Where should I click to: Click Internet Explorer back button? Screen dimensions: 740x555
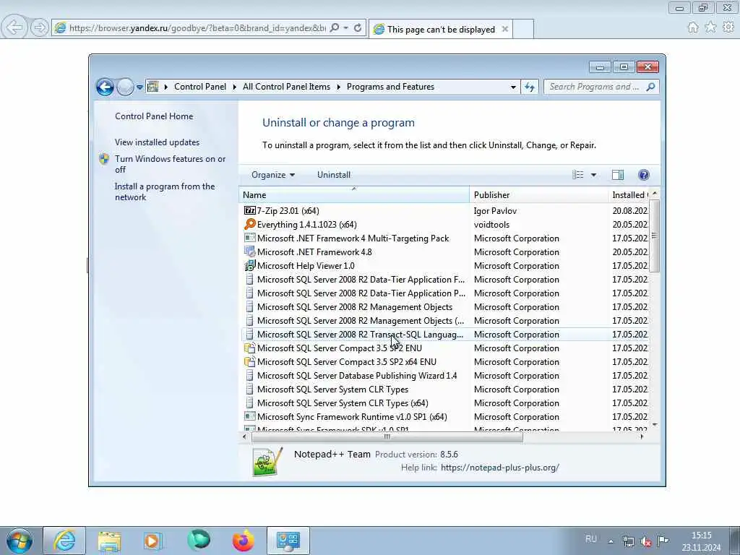[x=14, y=27]
